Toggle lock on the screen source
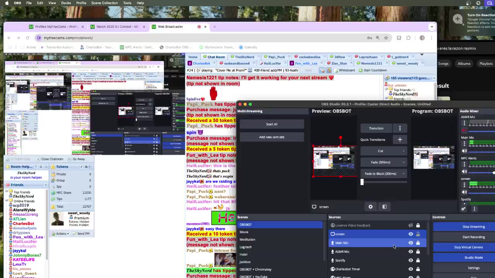Image resolution: width=495 pixels, height=278 pixels. click(418, 234)
